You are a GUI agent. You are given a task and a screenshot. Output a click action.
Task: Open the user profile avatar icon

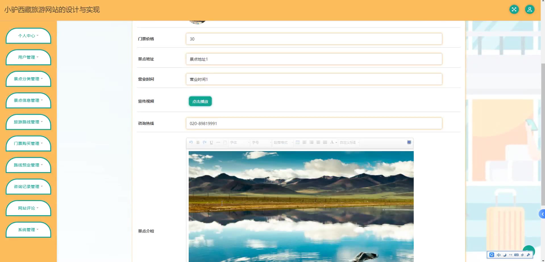530,9
